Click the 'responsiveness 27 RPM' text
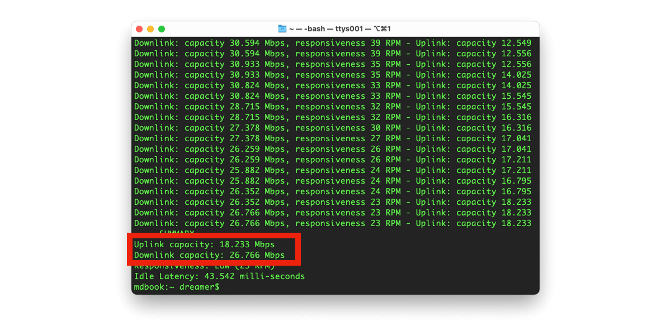671x336 pixels. click(x=348, y=138)
